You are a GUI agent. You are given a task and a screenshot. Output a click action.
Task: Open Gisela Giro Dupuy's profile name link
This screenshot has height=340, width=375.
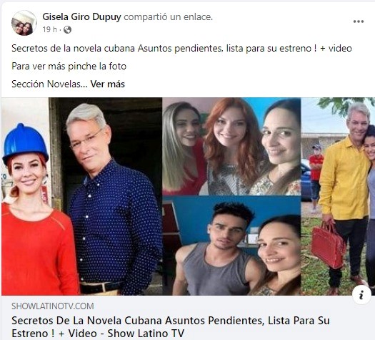coord(82,16)
